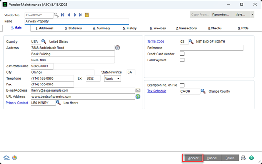Screen dimensions: 262x164
Task: Click the 7888 Saddlebush Road address field
Action: click(x=73, y=48)
